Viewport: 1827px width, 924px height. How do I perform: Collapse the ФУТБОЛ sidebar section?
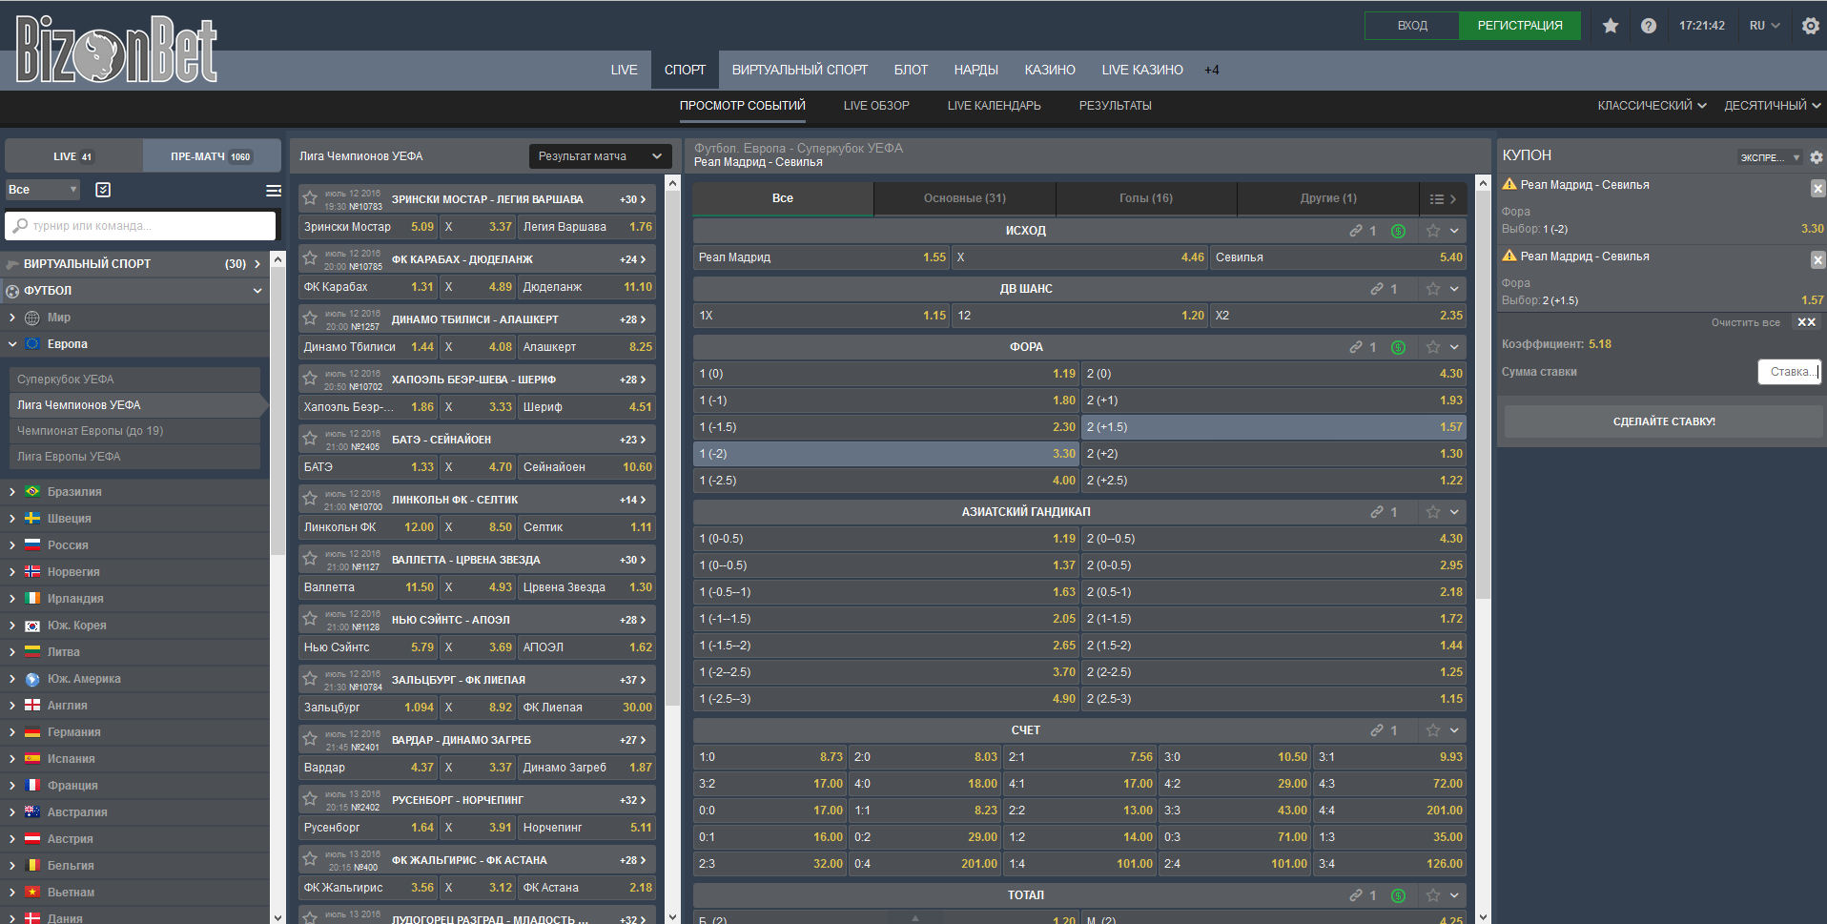click(257, 291)
